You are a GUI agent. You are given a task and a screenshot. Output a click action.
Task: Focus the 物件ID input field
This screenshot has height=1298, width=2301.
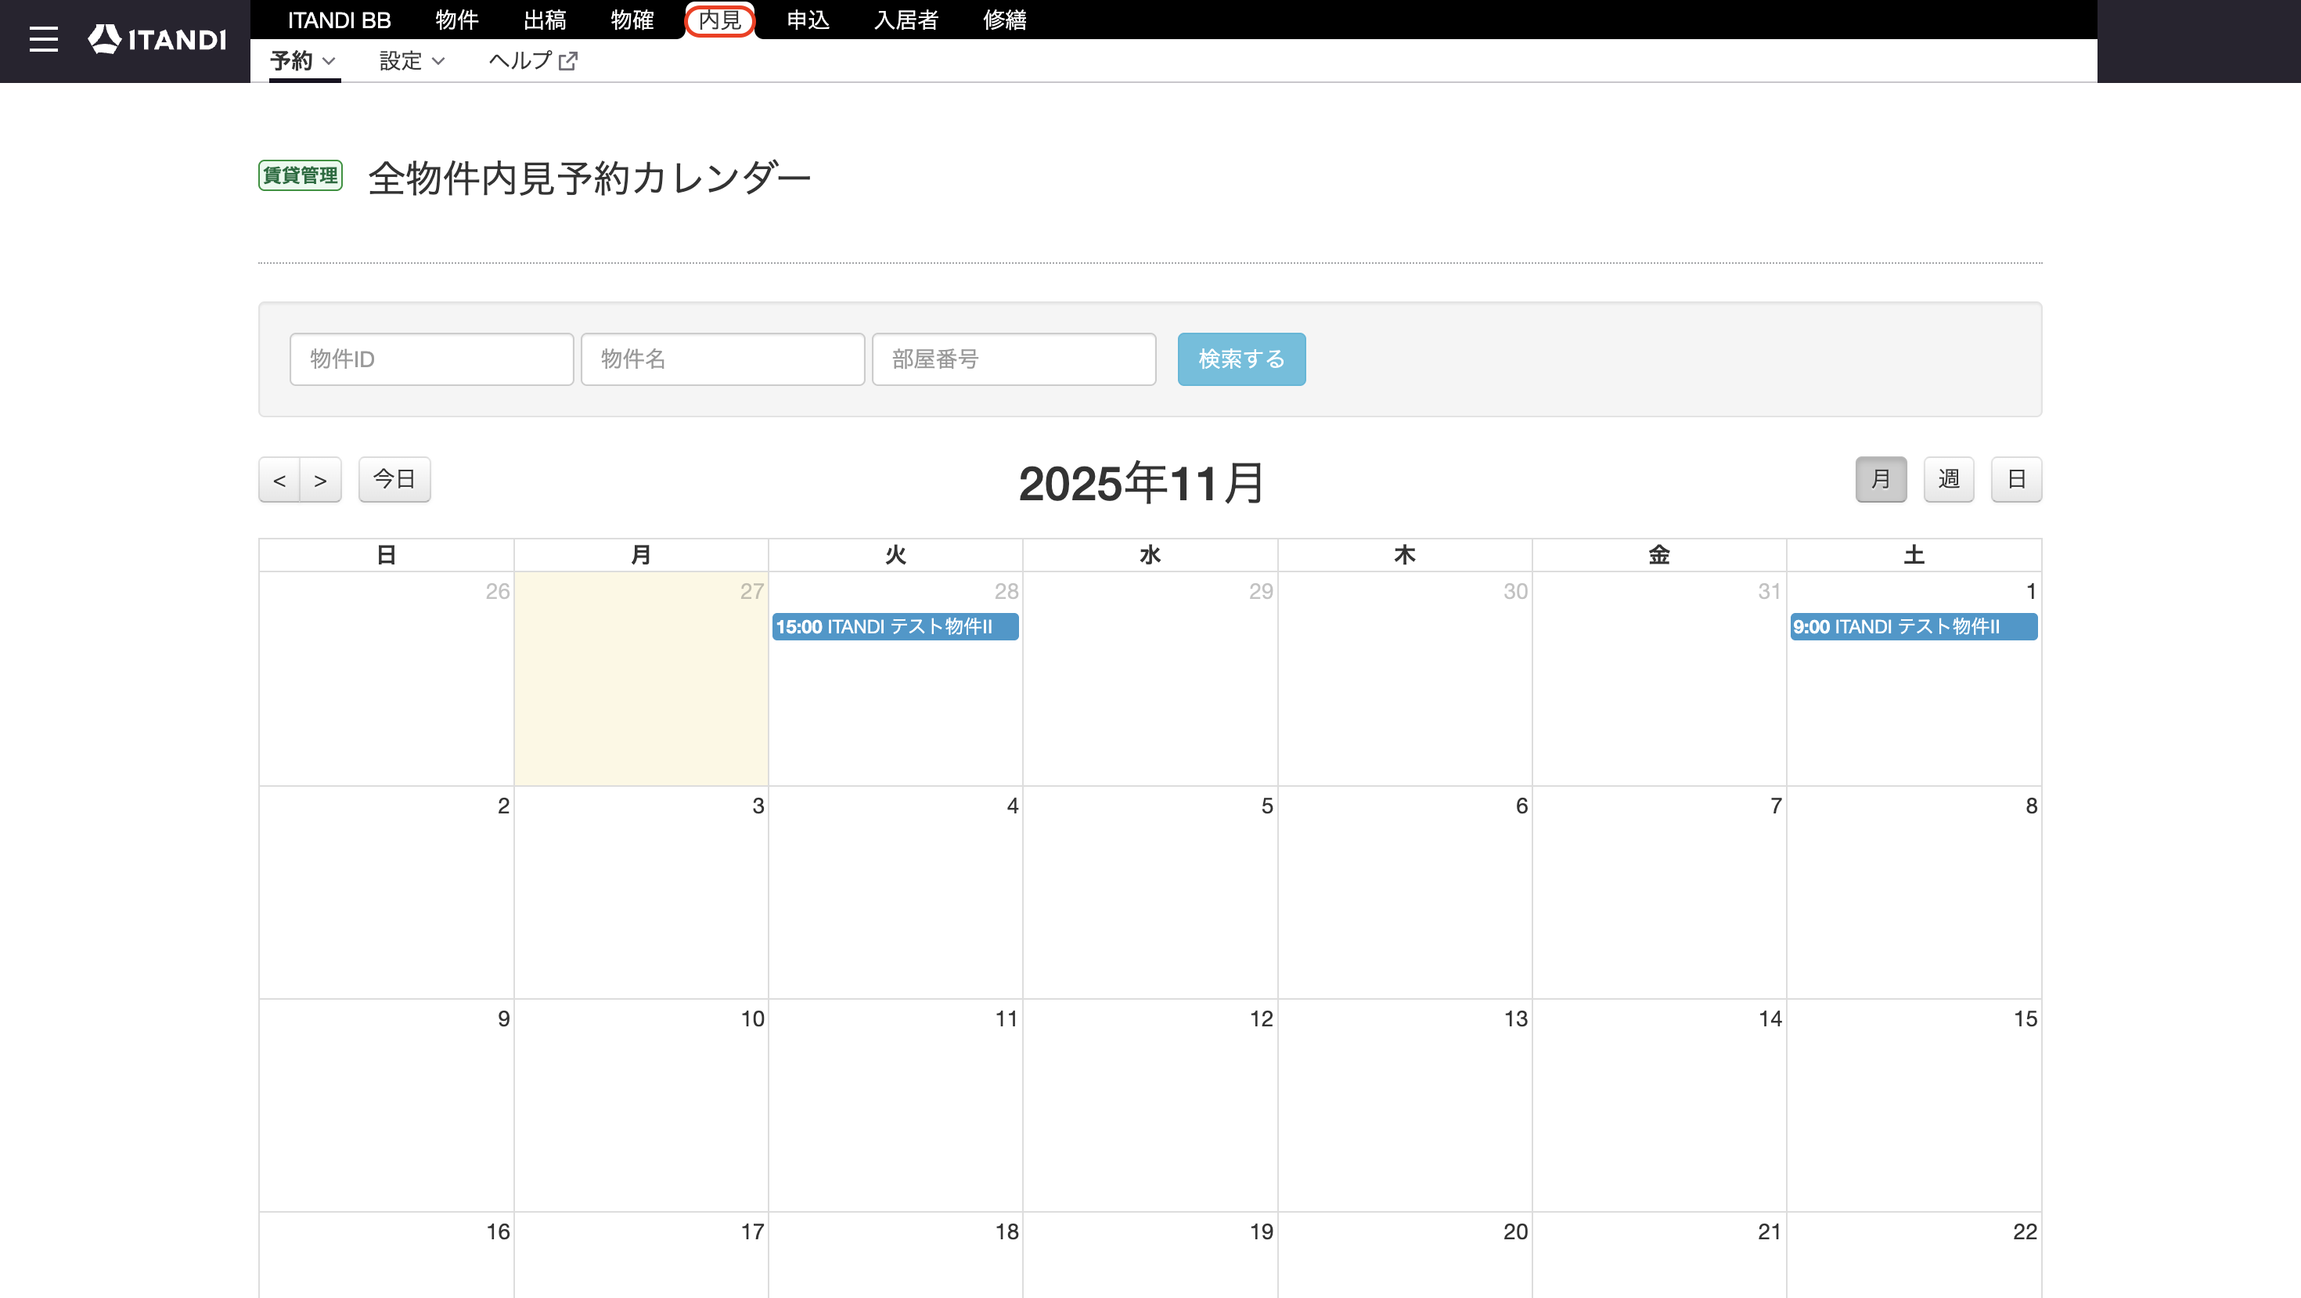tap(431, 359)
